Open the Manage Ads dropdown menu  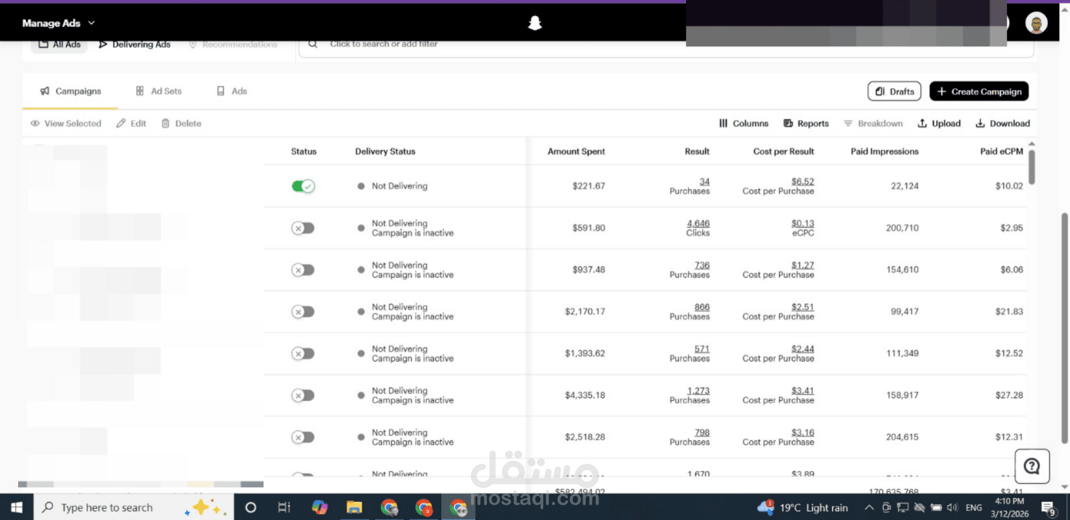[58, 23]
